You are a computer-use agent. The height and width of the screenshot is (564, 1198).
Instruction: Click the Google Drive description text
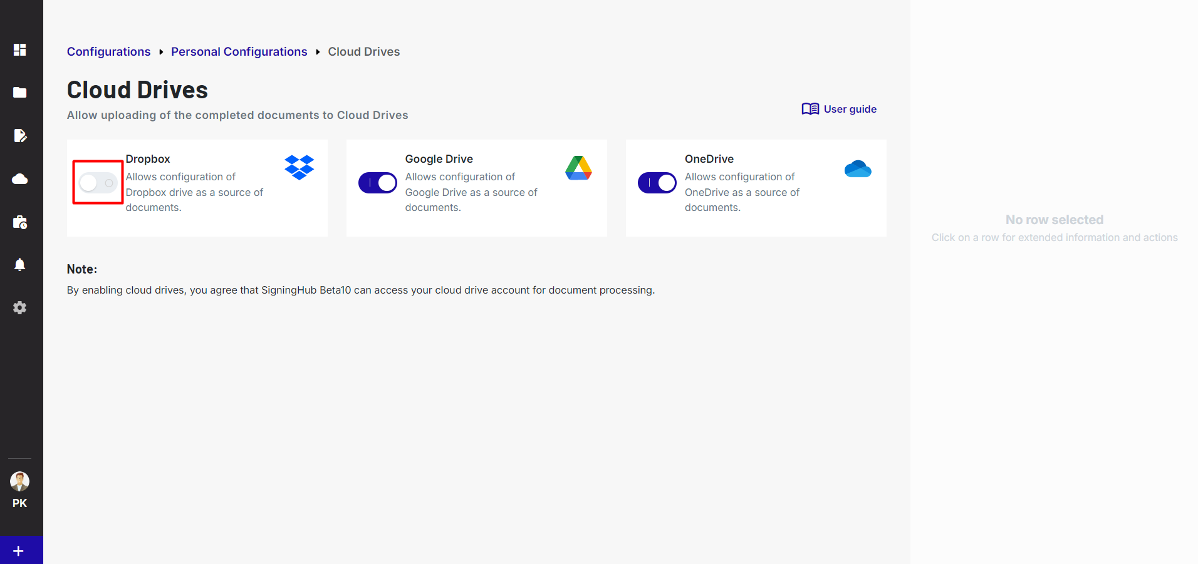(471, 192)
